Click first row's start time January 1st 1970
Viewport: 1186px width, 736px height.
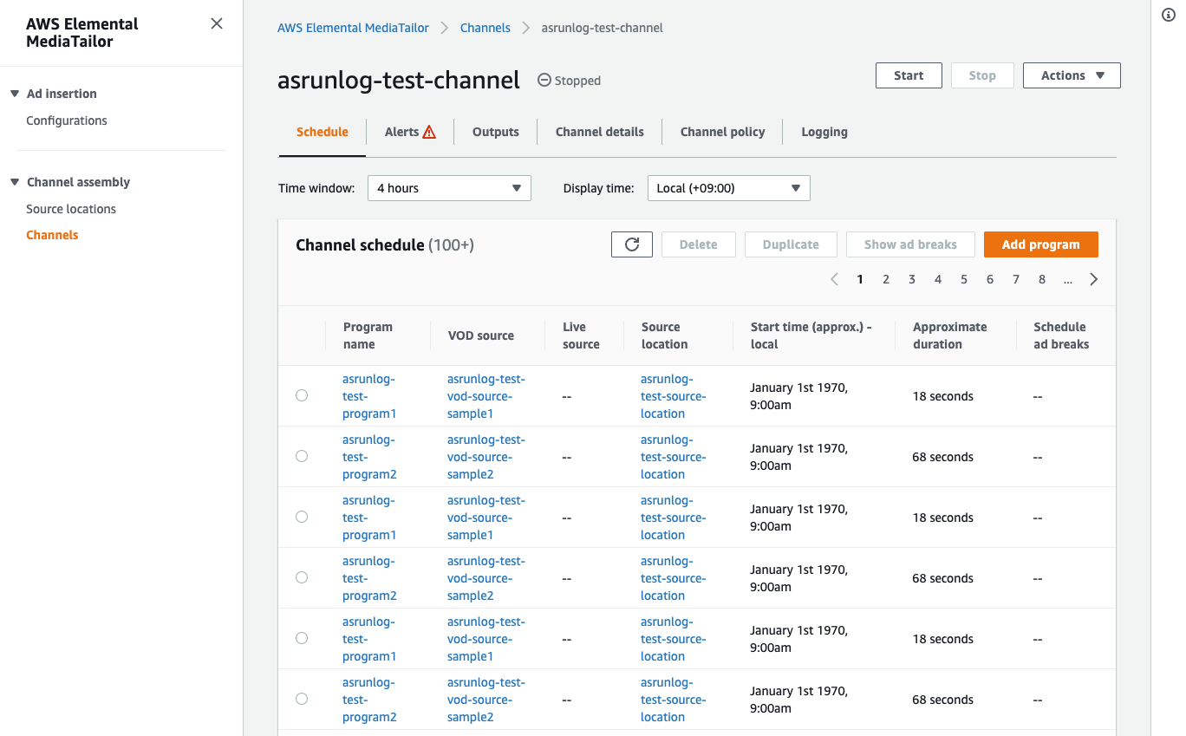(798, 396)
